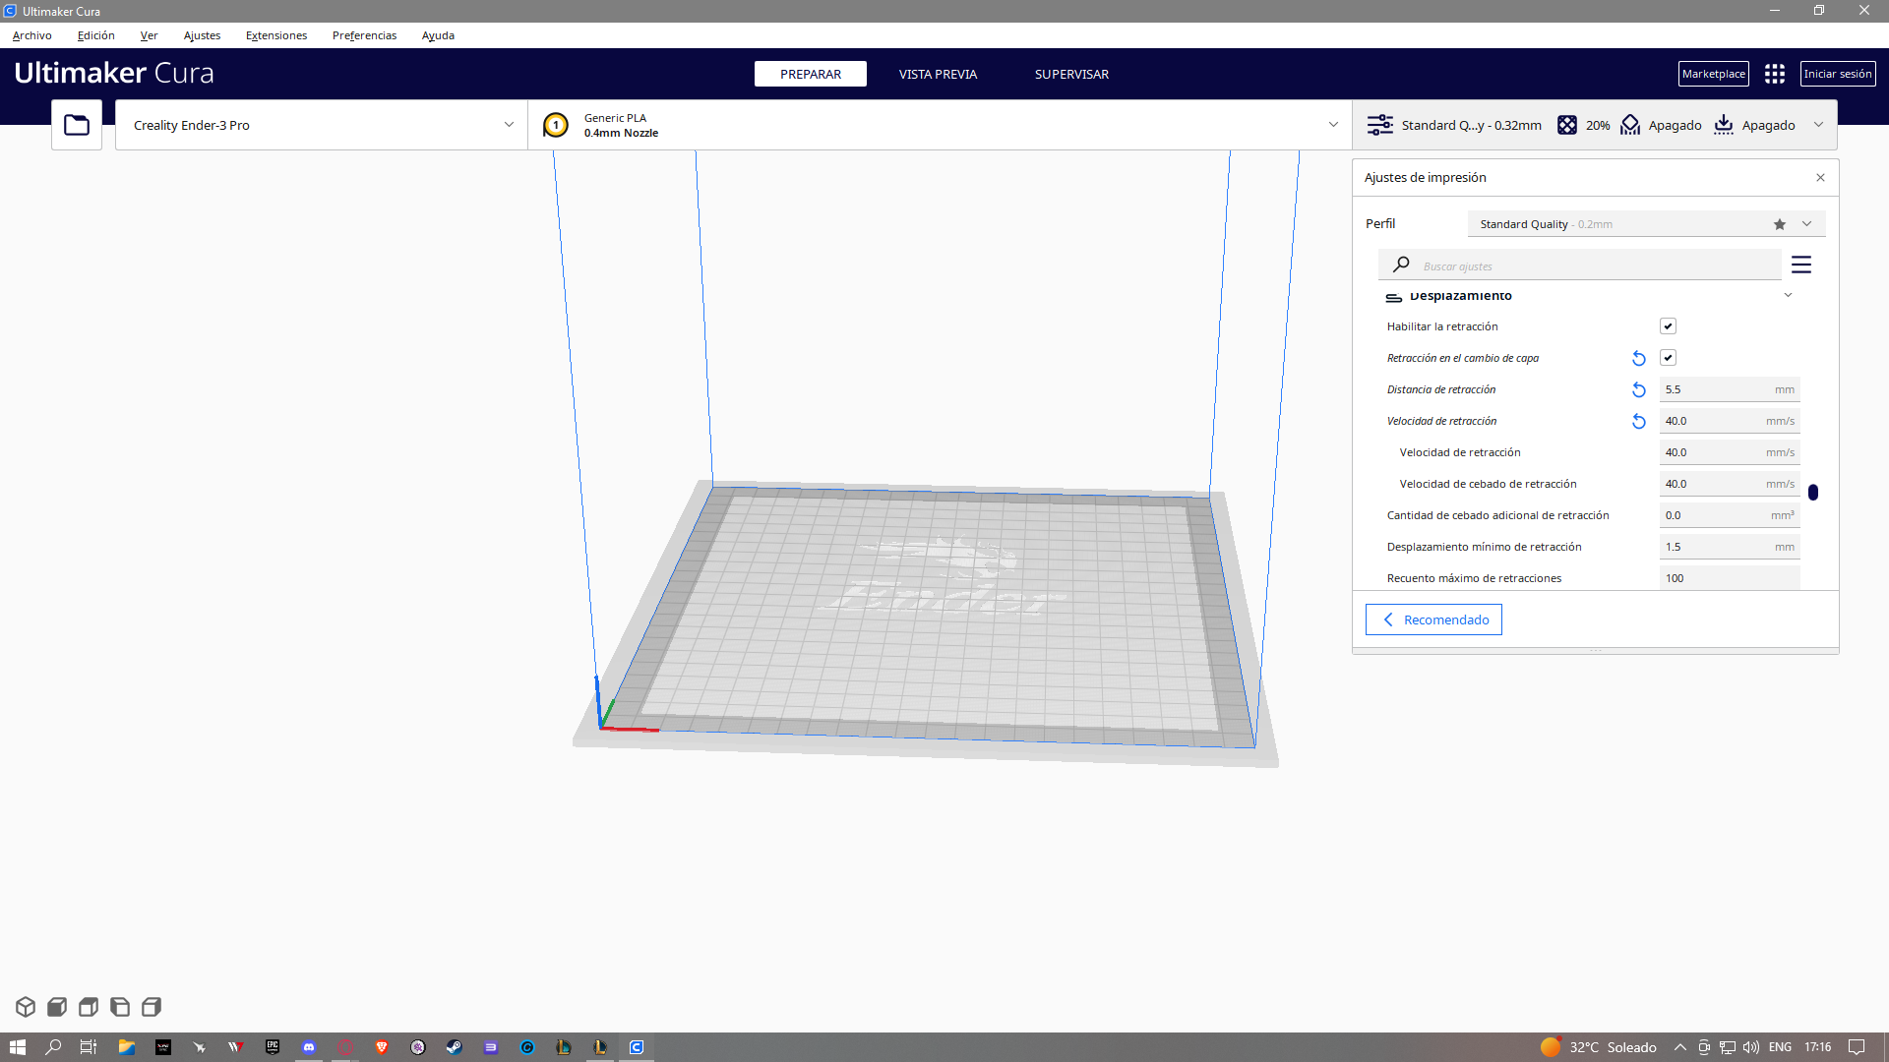Viewport: 1889px width, 1062px height.
Task: Open Discord from the Windows taskbar
Action: point(309,1047)
